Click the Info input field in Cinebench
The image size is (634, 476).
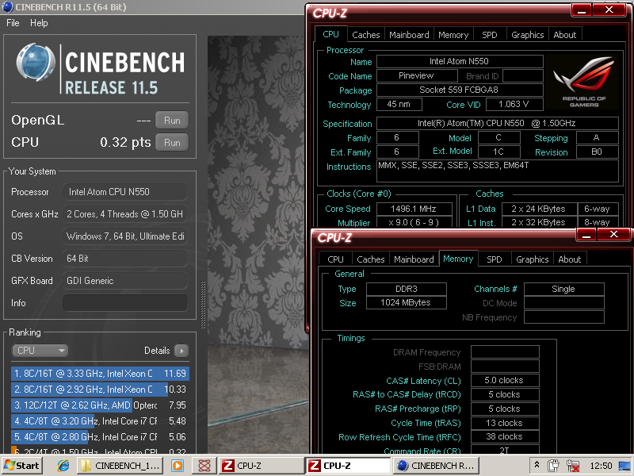click(125, 303)
